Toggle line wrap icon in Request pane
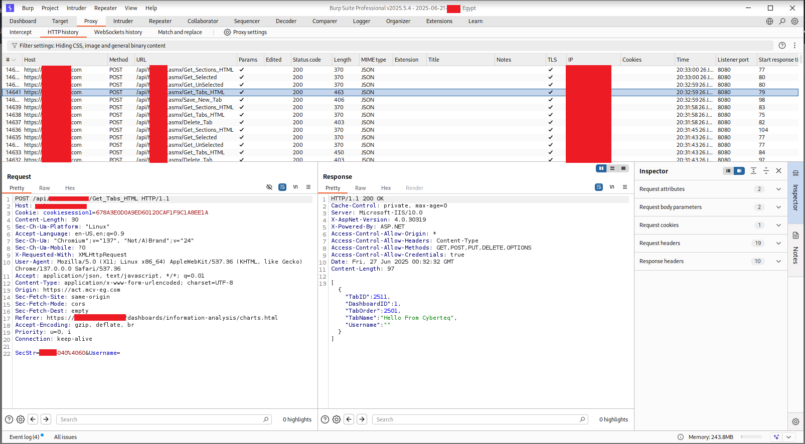The width and height of the screenshot is (805, 444). [x=282, y=187]
